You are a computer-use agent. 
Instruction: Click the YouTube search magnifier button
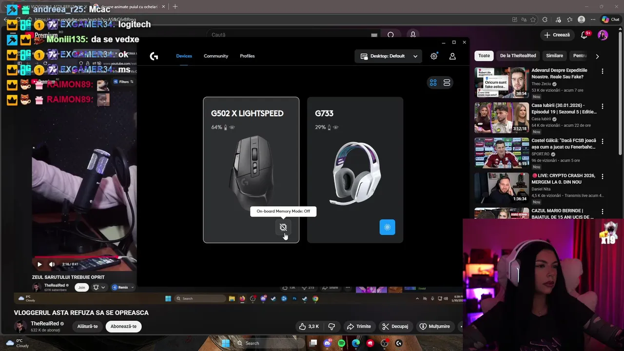point(390,35)
